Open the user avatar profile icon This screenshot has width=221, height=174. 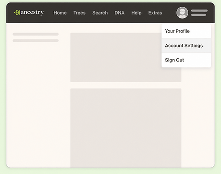point(182,12)
